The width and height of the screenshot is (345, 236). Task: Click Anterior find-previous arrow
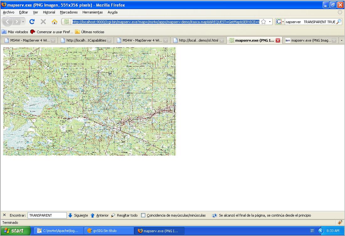coord(93,215)
